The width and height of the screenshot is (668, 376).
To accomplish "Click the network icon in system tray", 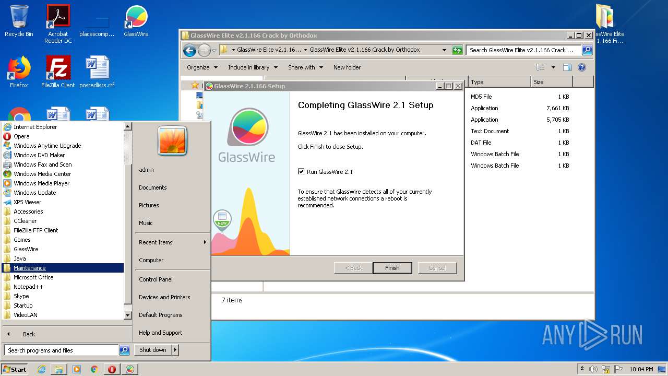I will (606, 369).
